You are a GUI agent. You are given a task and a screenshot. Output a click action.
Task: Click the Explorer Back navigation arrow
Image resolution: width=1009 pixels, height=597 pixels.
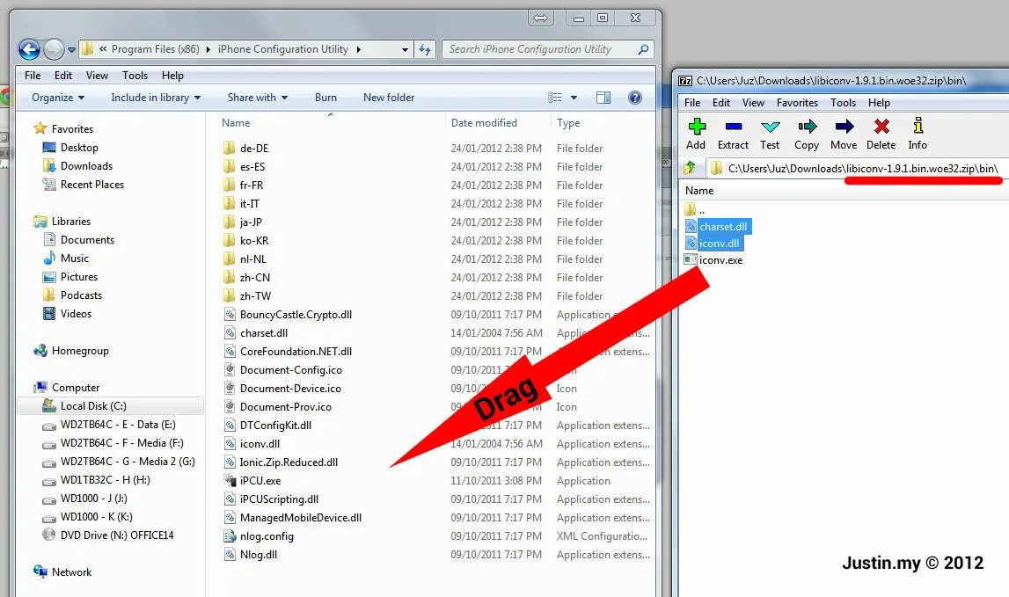pyautogui.click(x=29, y=49)
